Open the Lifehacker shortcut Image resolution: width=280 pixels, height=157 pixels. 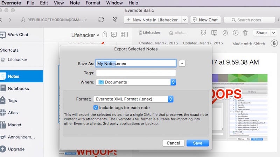coord(17,59)
